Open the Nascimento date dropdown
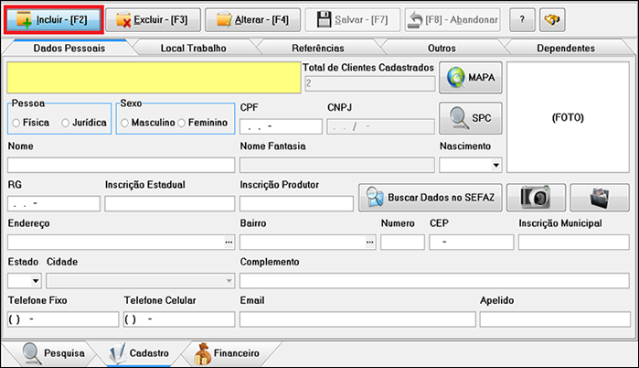Image resolution: width=639 pixels, height=368 pixels. click(x=496, y=166)
